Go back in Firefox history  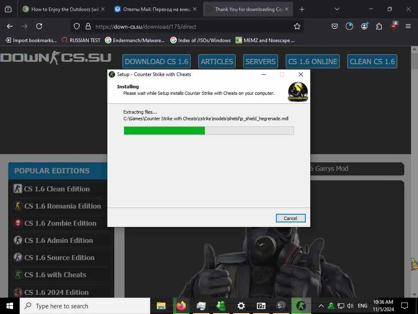coord(10,26)
